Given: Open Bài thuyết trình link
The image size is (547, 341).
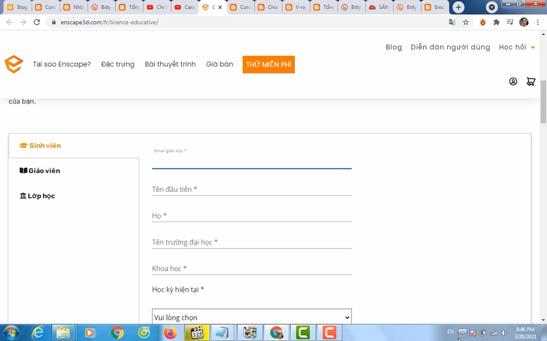Looking at the screenshot, I should pos(170,64).
